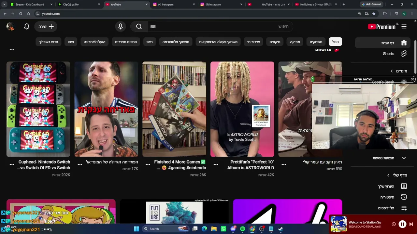Select the משחקי פלטפורמה filter chip
The height and width of the screenshot is (234, 417).
(176, 42)
